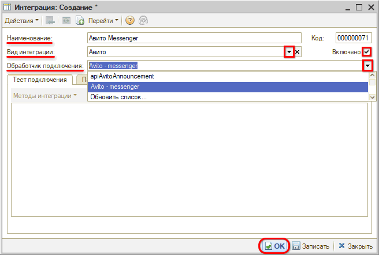
Task: Collapse the Обработчик подключения dropdown arrow
Action: point(368,66)
